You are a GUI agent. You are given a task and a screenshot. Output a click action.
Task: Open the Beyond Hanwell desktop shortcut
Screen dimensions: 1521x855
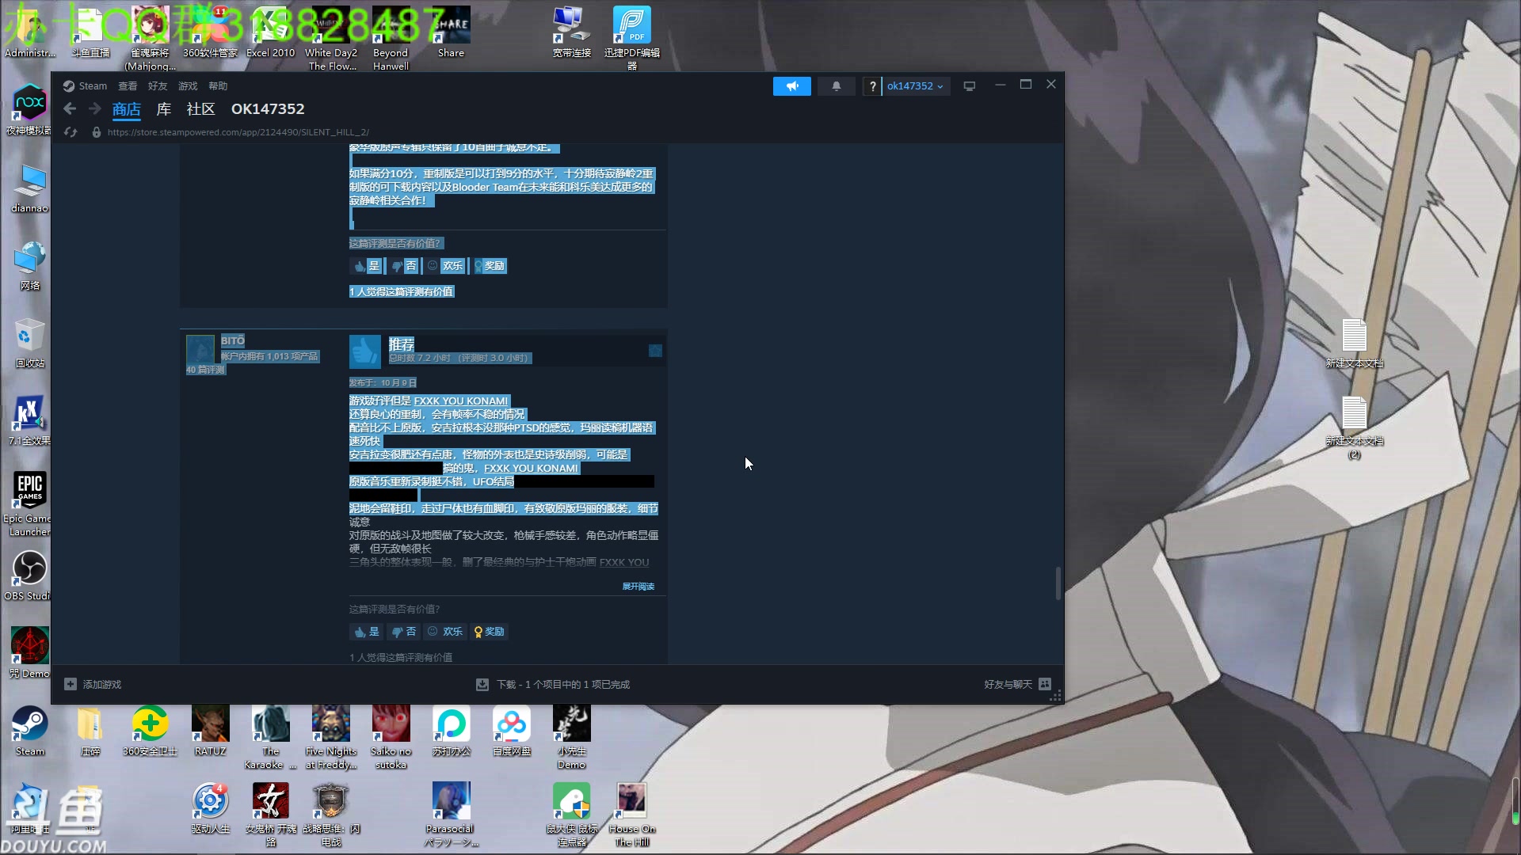pos(391,39)
